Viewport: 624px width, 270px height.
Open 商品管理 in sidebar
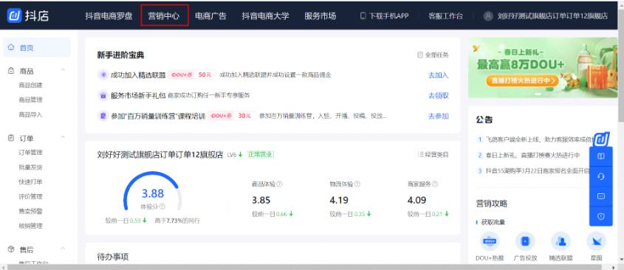pos(30,100)
